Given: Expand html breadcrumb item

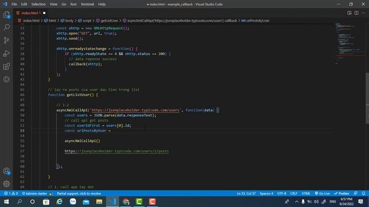Looking at the screenshot, I should click(x=50, y=21).
